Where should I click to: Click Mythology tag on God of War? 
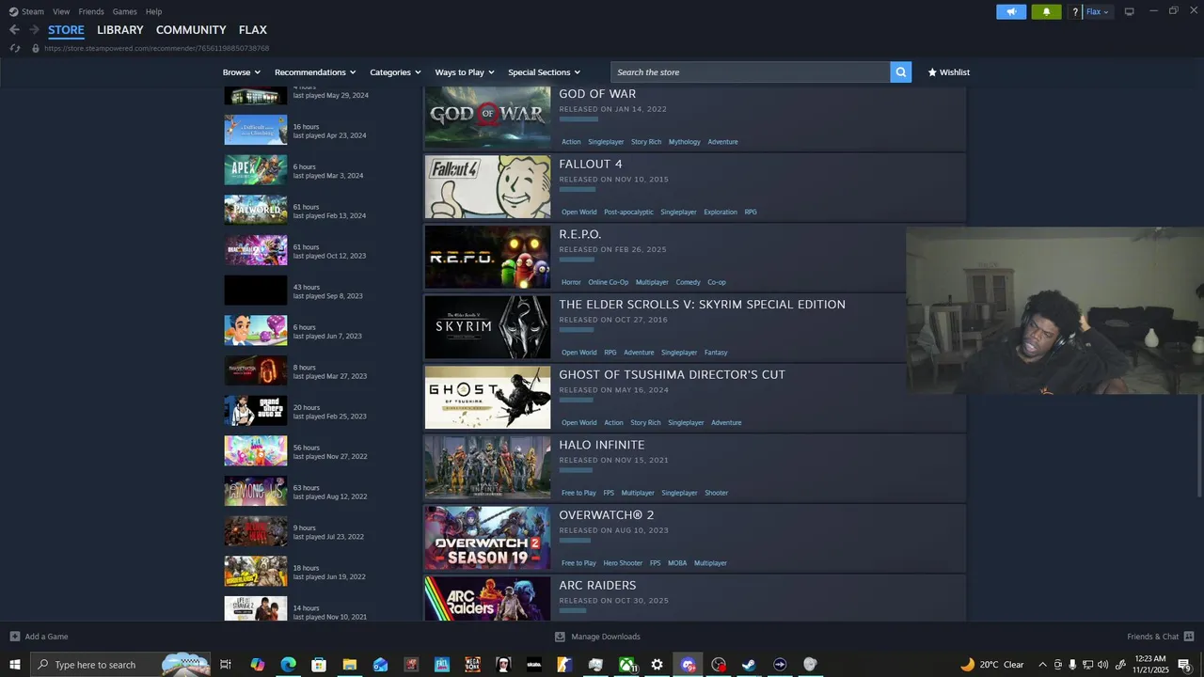pyautogui.click(x=685, y=142)
